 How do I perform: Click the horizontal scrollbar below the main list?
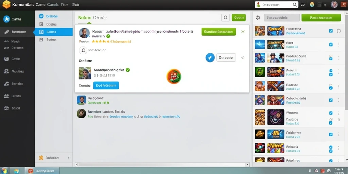(162, 165)
